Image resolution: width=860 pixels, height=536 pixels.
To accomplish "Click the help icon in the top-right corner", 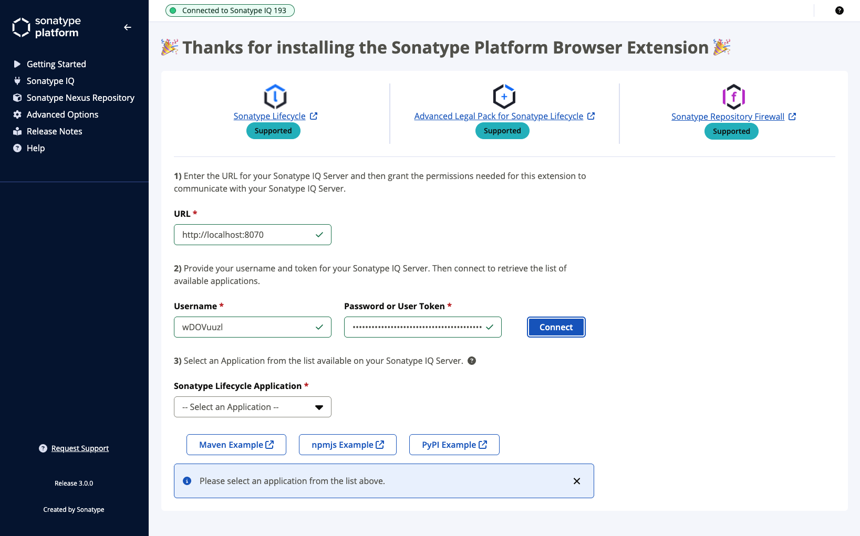I will 840,10.
